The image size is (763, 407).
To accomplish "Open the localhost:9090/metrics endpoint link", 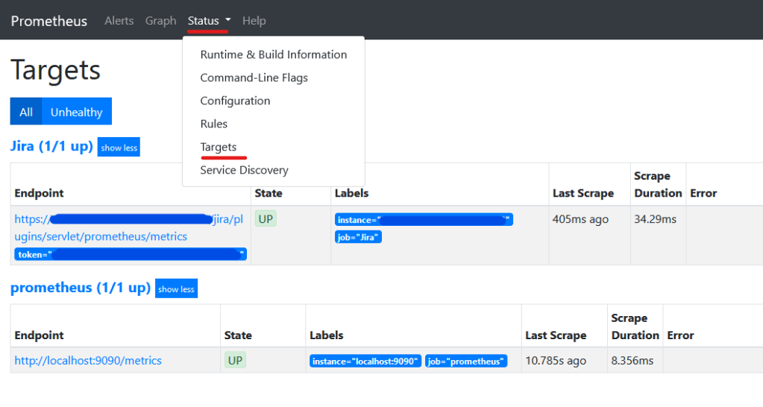I will pos(88,361).
